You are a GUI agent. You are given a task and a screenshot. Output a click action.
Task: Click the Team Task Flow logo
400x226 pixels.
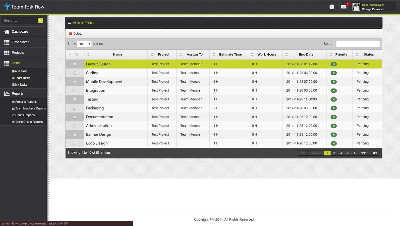click(x=24, y=7)
